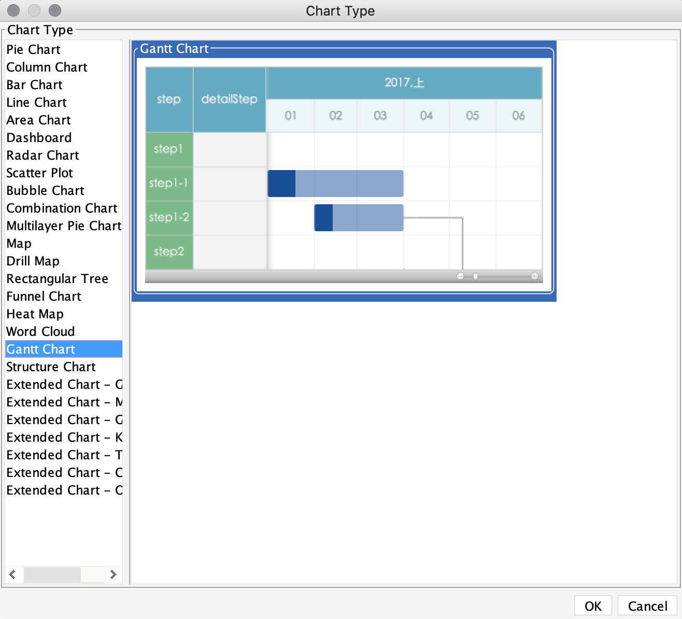Click the preview zoom slider handle
The height and width of the screenshot is (619, 682).
(476, 277)
